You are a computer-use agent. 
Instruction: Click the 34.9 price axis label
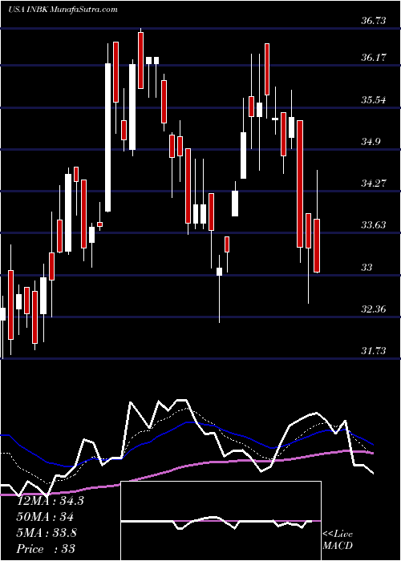pos(371,142)
